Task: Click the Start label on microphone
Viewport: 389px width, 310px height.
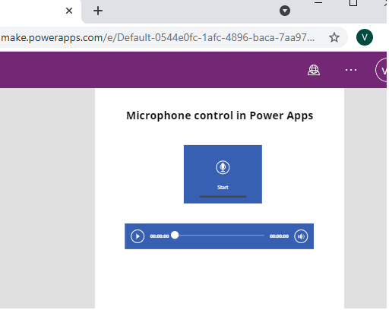Action: tap(223, 187)
